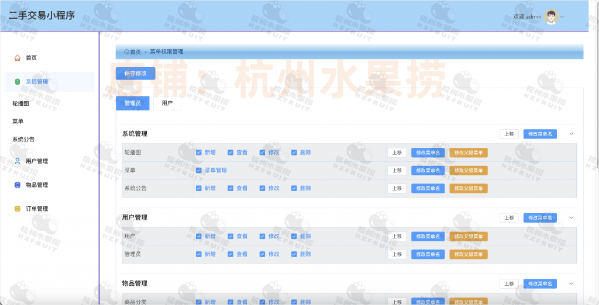
Task: Click the breadcrumb home icon
Action: tap(126, 52)
